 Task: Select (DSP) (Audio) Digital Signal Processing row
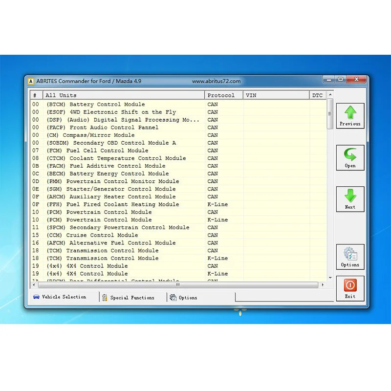[178, 120]
